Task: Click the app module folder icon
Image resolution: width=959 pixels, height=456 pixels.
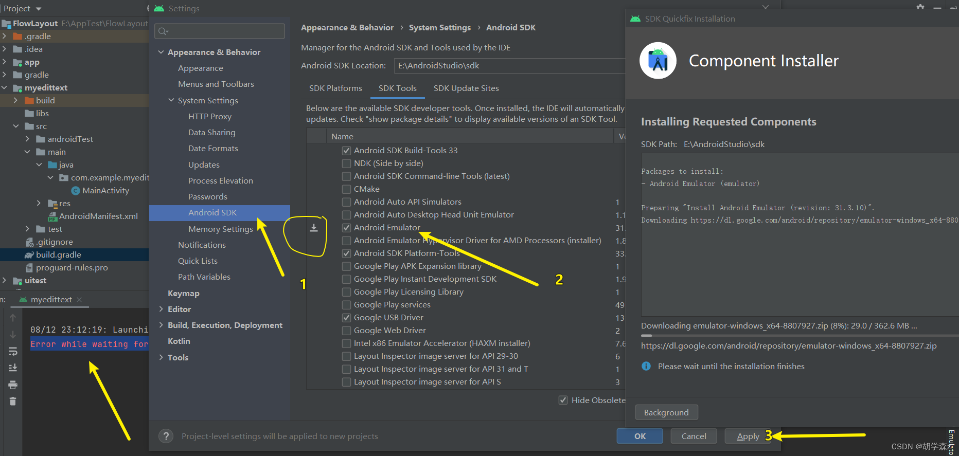Action: pos(17,62)
